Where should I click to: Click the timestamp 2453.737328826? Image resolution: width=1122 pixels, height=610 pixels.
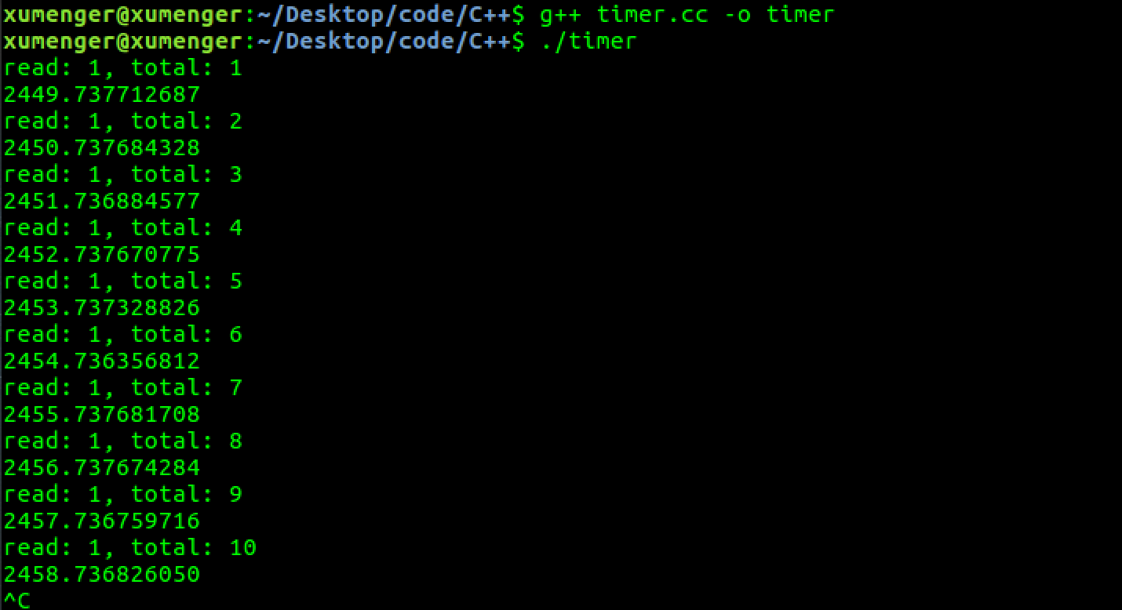[102, 308]
